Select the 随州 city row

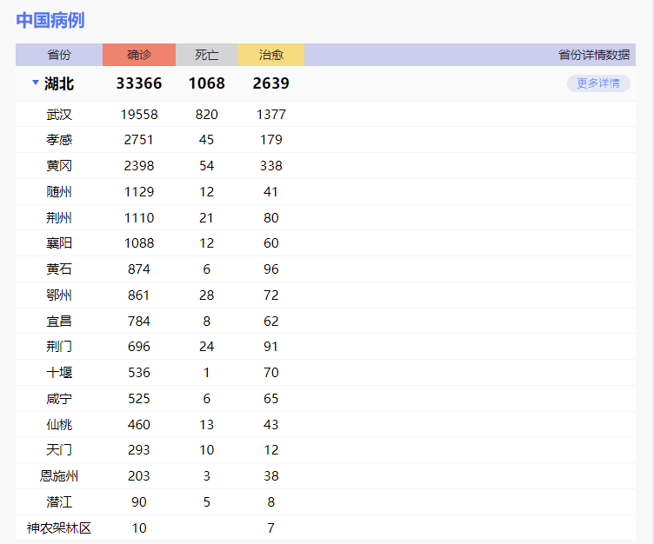coord(59,192)
